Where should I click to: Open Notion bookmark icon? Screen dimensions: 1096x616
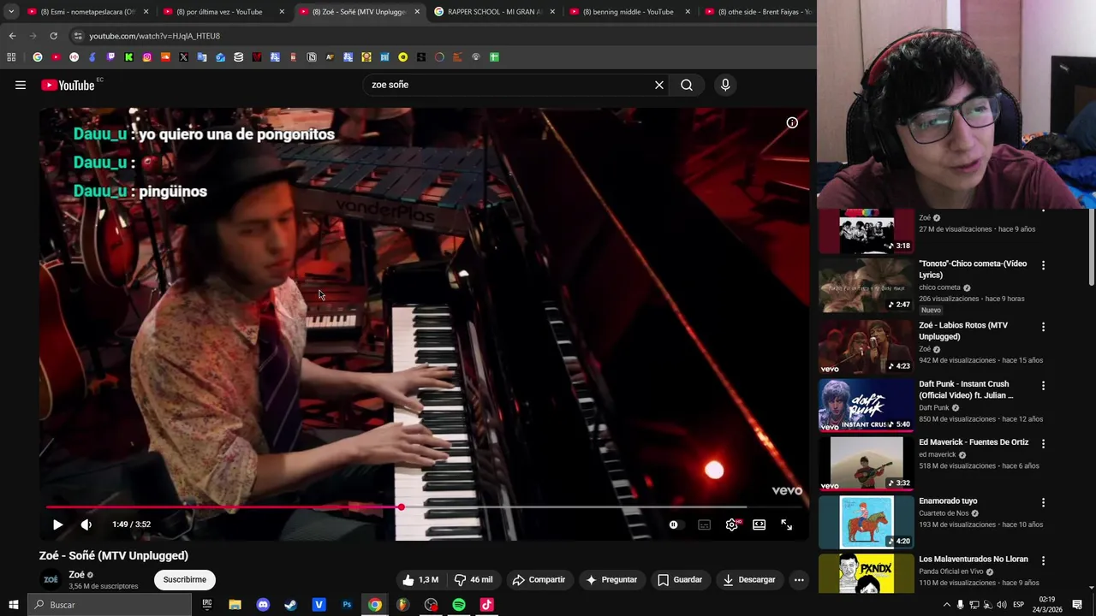312,57
